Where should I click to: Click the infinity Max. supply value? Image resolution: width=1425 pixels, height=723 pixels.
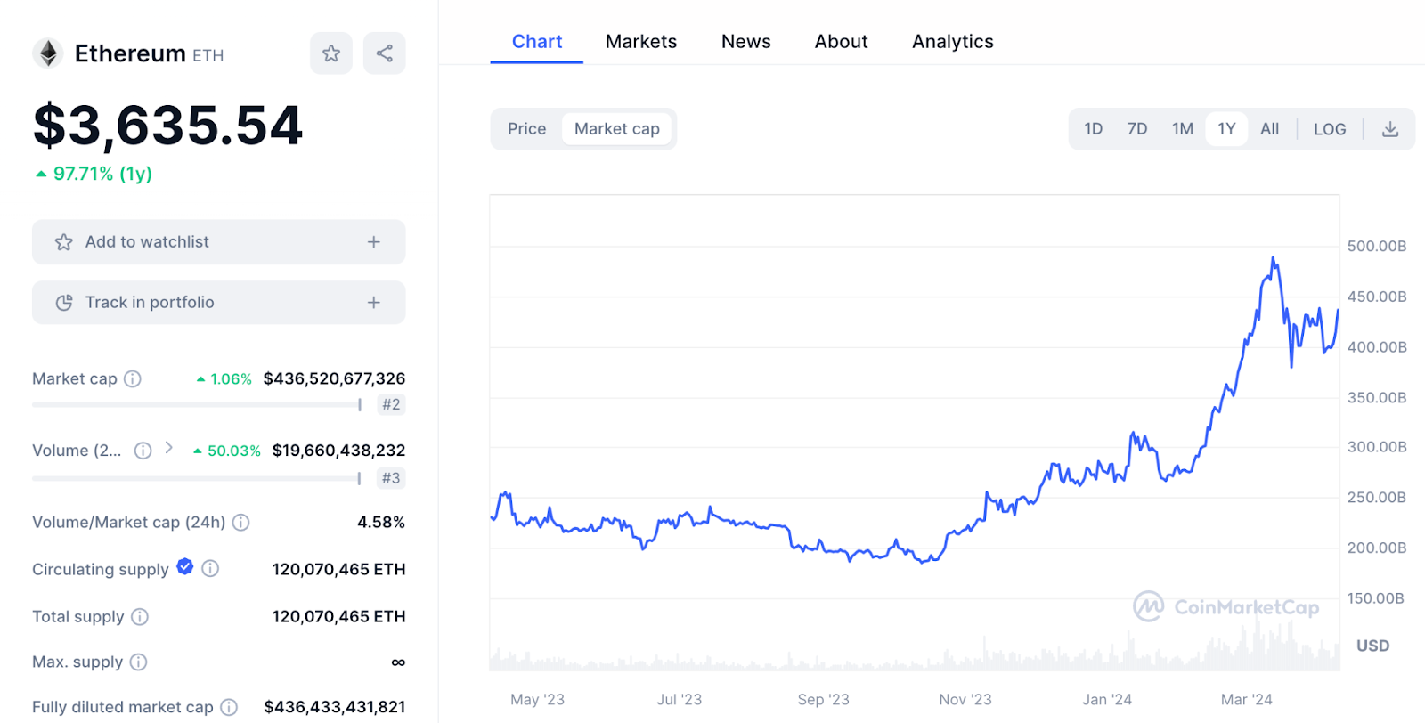(398, 662)
